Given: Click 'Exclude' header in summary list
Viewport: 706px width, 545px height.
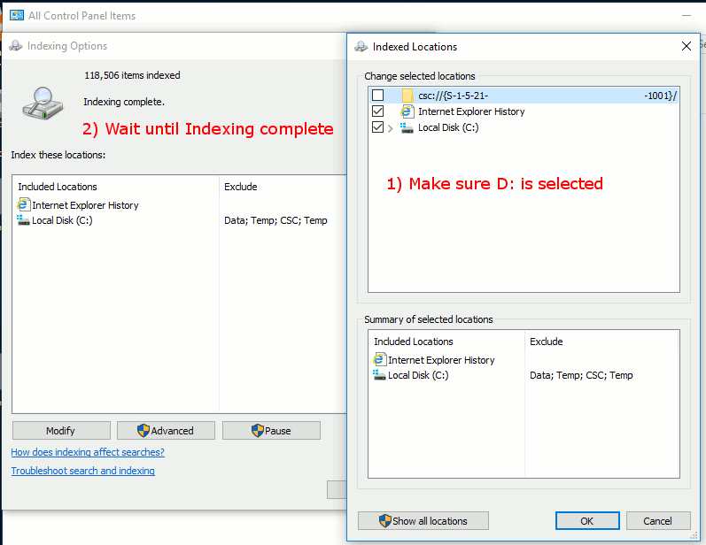Looking at the screenshot, I should pyautogui.click(x=547, y=342).
